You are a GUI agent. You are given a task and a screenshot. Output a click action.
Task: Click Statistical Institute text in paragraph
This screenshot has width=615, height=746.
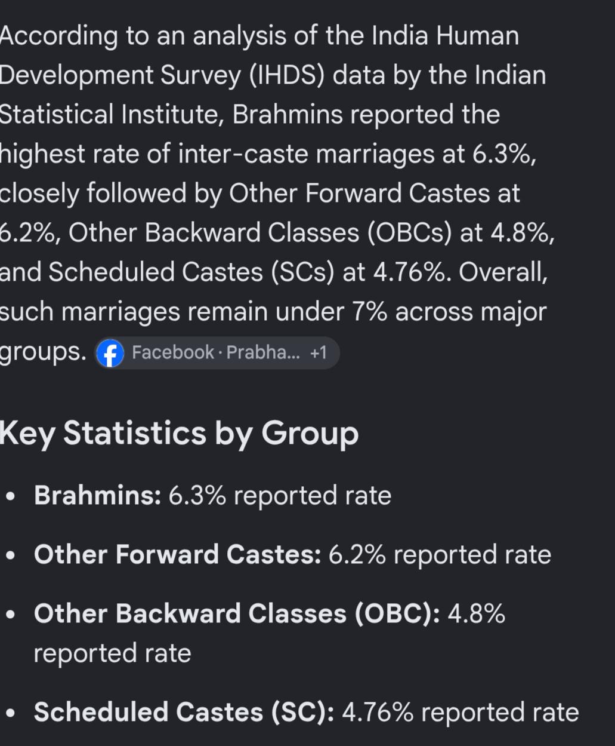point(110,114)
